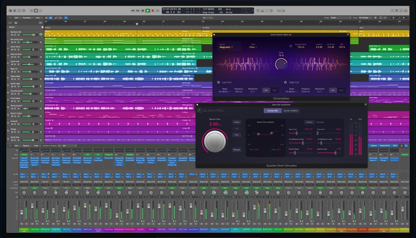Screen dimensions: 416x238
Task: Click the large Reverb Time knob
Action: coord(215,142)
